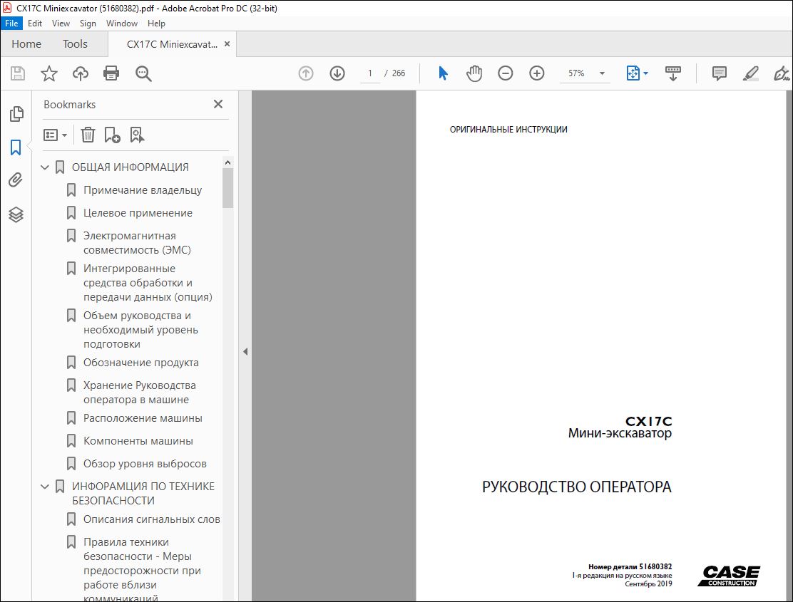Open bookmark Электромагнитная совместимость (ЭМС)
Viewport: 793px width, 602px height.
[x=137, y=243]
